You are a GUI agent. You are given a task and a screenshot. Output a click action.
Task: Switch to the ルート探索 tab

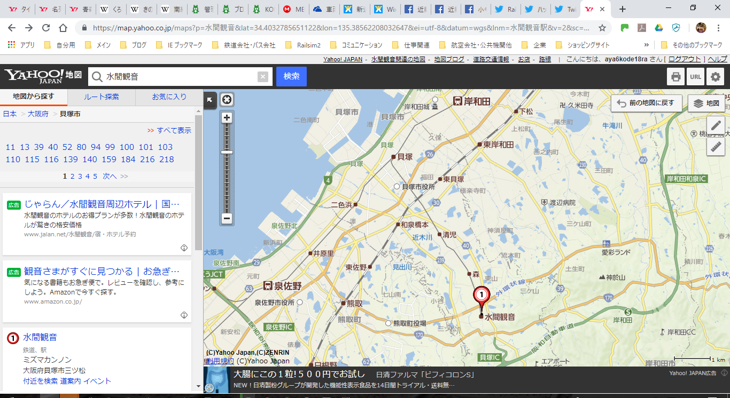102,97
